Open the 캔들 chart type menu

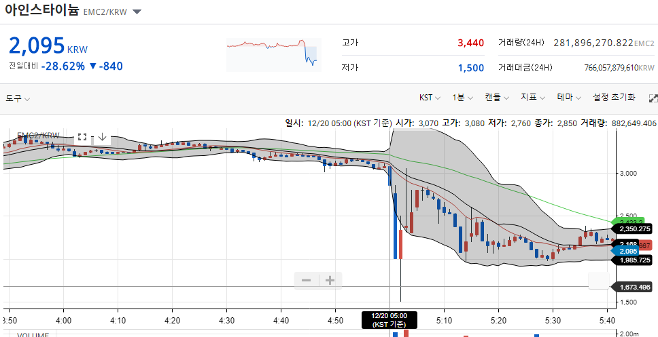pyautogui.click(x=498, y=98)
